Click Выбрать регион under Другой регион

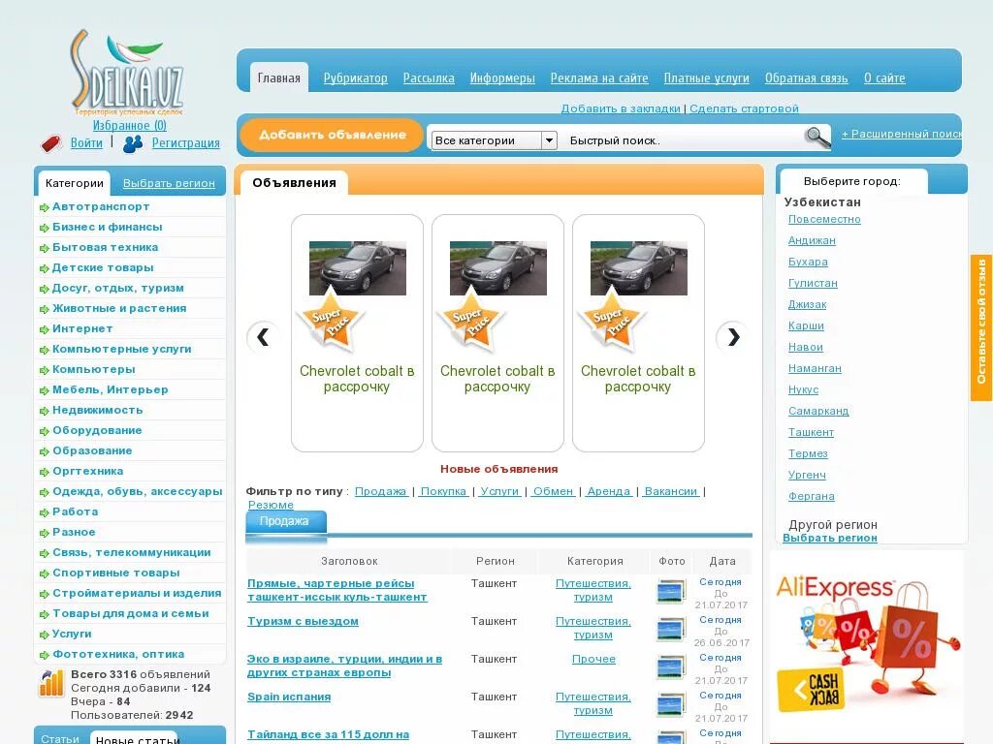[x=830, y=538]
